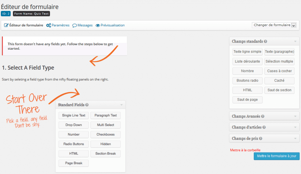301x174 pixels.
Task: Expand the Champs de prix panel
Action: coord(295,139)
